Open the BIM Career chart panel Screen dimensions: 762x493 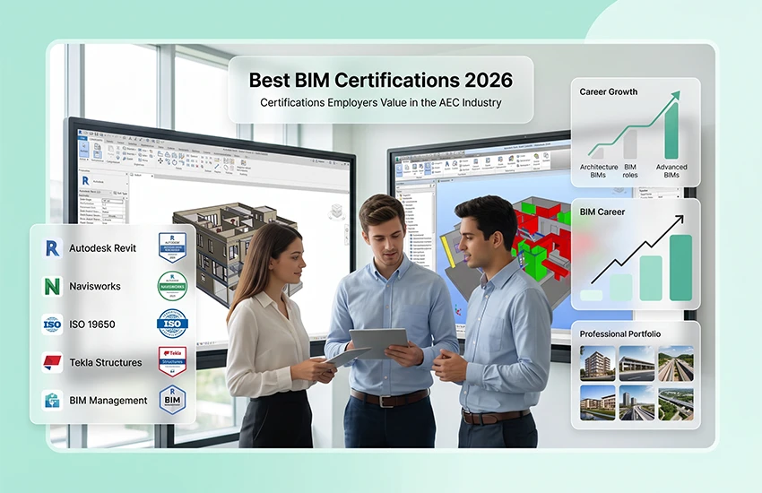(x=636, y=254)
